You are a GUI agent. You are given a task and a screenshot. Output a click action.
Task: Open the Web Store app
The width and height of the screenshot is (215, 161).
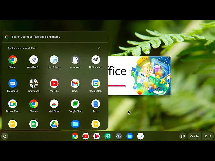tap(54, 104)
